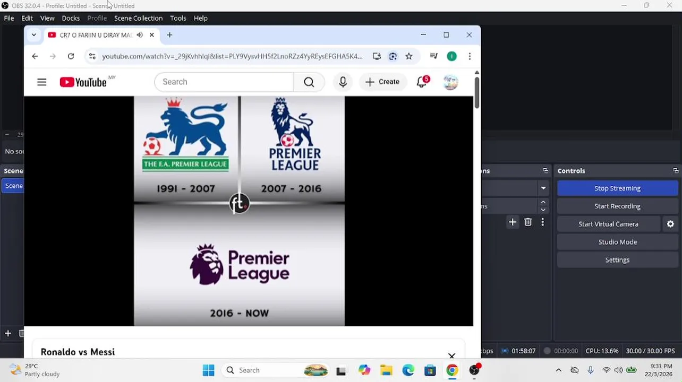Undock the Controls panel
Screen dimensions: 682x382
(676, 171)
